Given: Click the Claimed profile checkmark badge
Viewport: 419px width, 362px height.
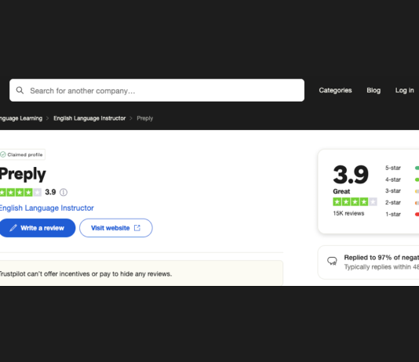Looking at the screenshot, I should 23,154.
